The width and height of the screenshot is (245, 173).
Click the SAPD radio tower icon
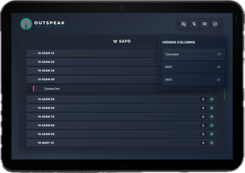pyautogui.click(x=115, y=41)
